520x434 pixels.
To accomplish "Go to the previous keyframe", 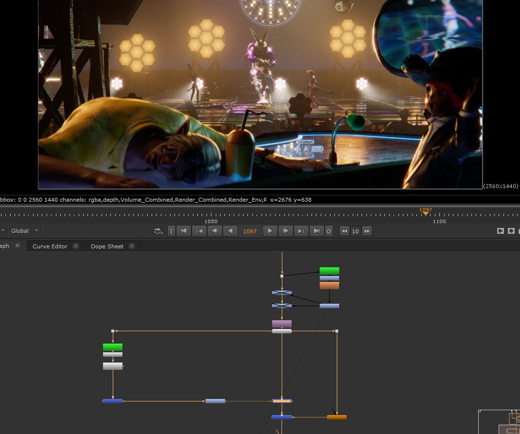I will coord(199,231).
